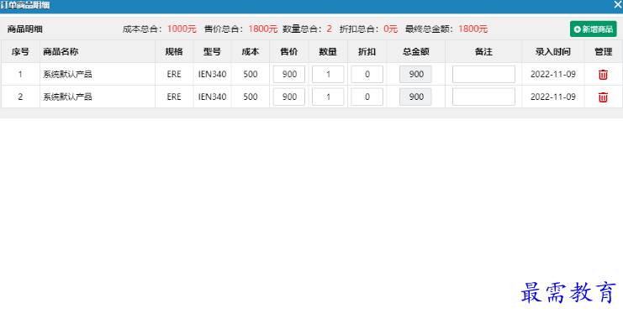Click the 数量总合 2 value

click(x=329, y=29)
